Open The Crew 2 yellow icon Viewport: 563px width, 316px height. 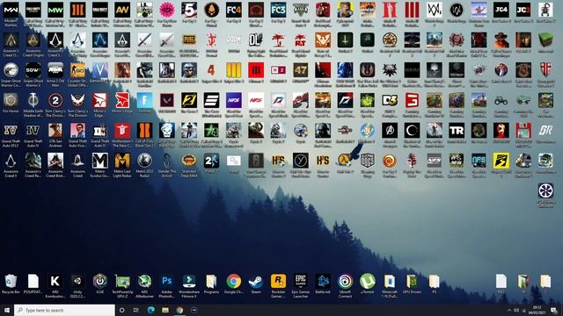189,101
